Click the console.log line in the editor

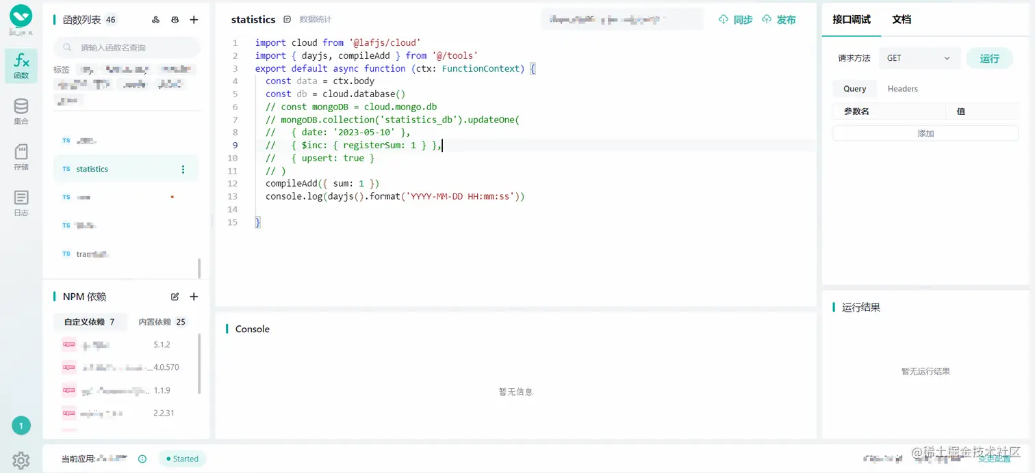click(x=395, y=197)
